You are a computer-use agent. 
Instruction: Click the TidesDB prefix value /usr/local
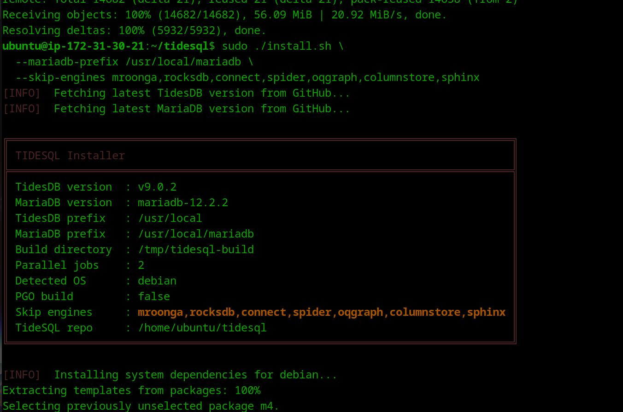170,218
